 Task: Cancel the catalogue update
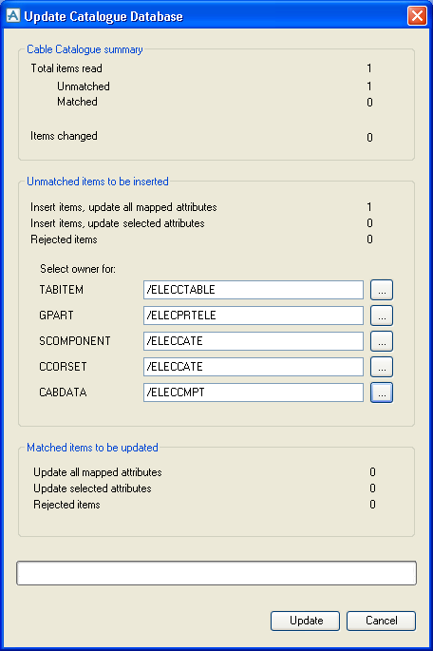(381, 621)
